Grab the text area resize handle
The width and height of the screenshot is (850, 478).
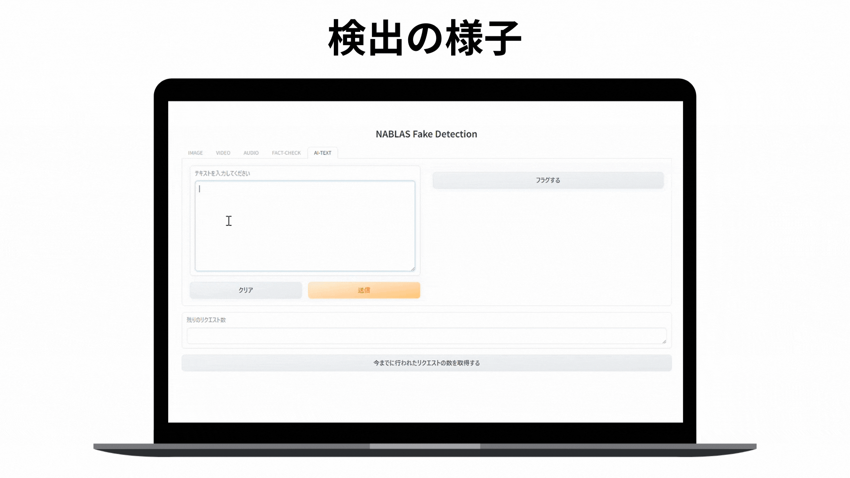pos(413,269)
